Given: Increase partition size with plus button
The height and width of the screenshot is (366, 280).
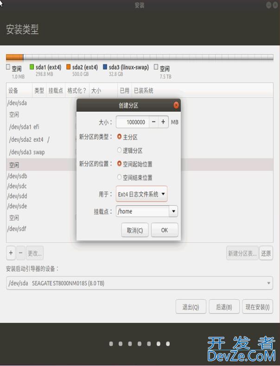Looking at the screenshot, I should 163,122.
